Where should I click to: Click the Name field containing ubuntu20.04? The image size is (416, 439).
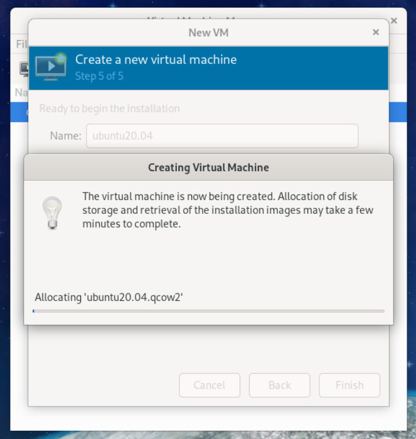pyautogui.click(x=222, y=136)
